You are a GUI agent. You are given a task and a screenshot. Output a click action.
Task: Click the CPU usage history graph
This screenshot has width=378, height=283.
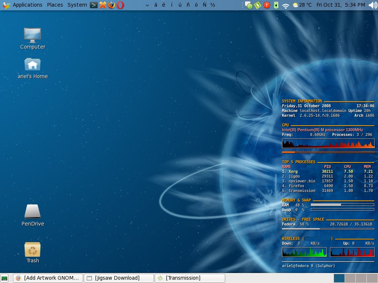coord(328,143)
